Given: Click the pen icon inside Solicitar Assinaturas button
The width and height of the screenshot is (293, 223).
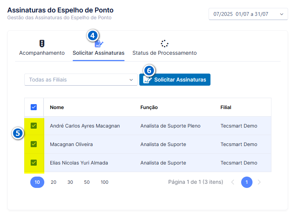Looking at the screenshot, I should [x=147, y=80].
